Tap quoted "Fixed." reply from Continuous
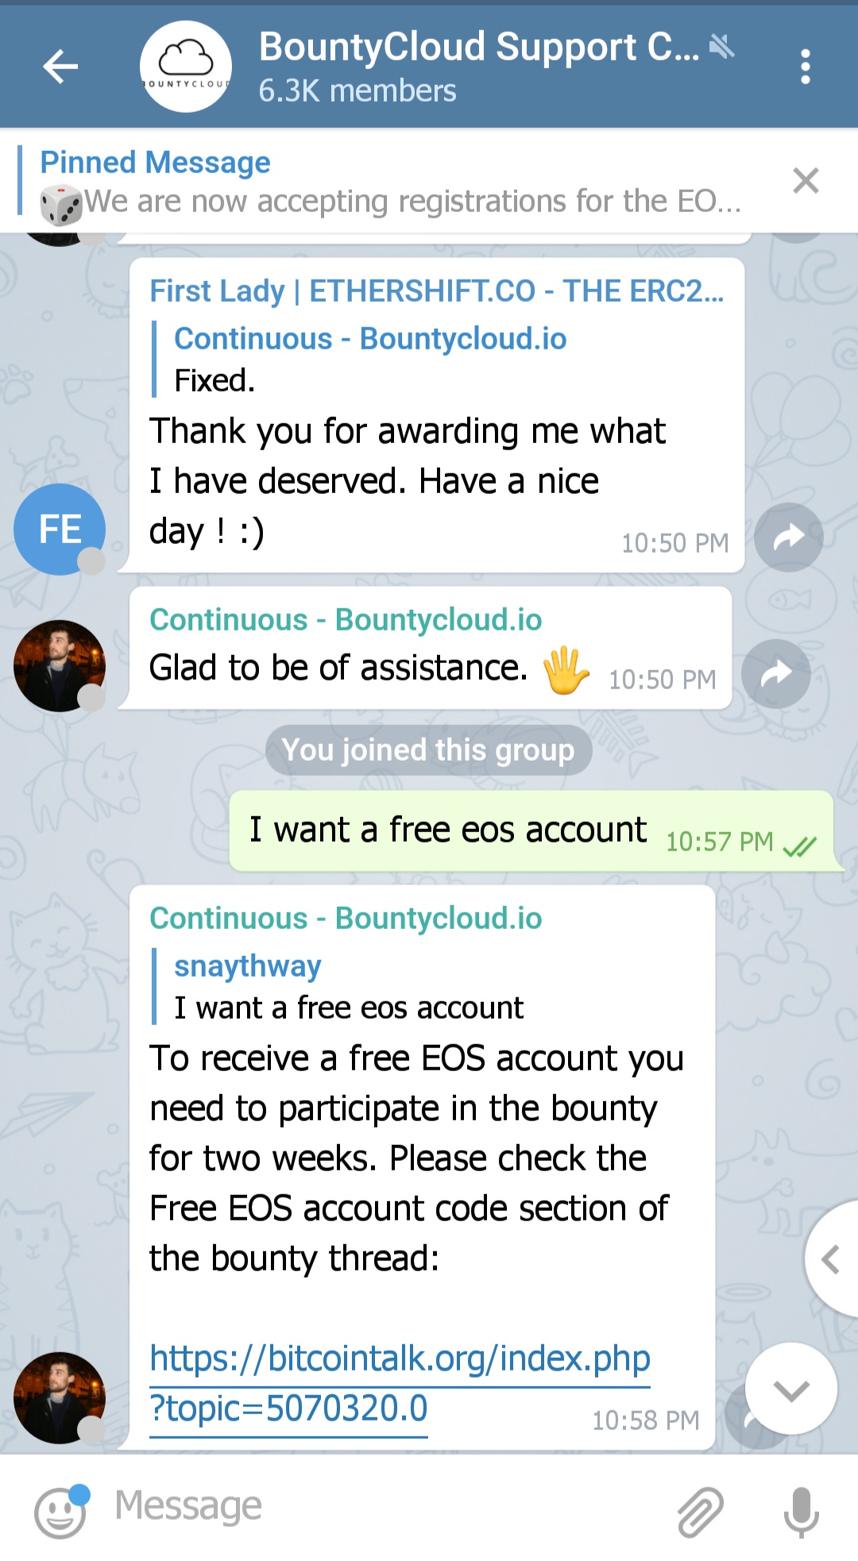This screenshot has width=858, height=1561. [370, 360]
